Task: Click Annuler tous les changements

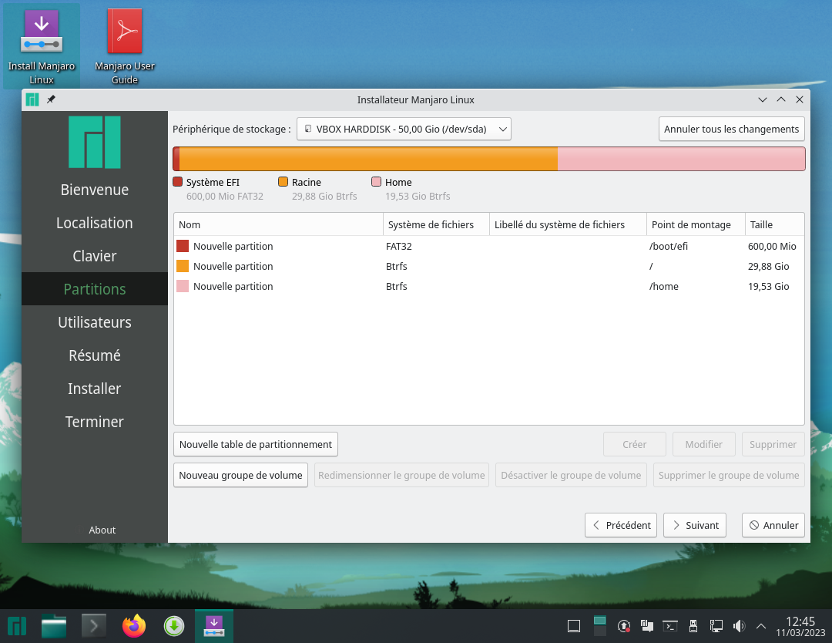Action: 731,129
